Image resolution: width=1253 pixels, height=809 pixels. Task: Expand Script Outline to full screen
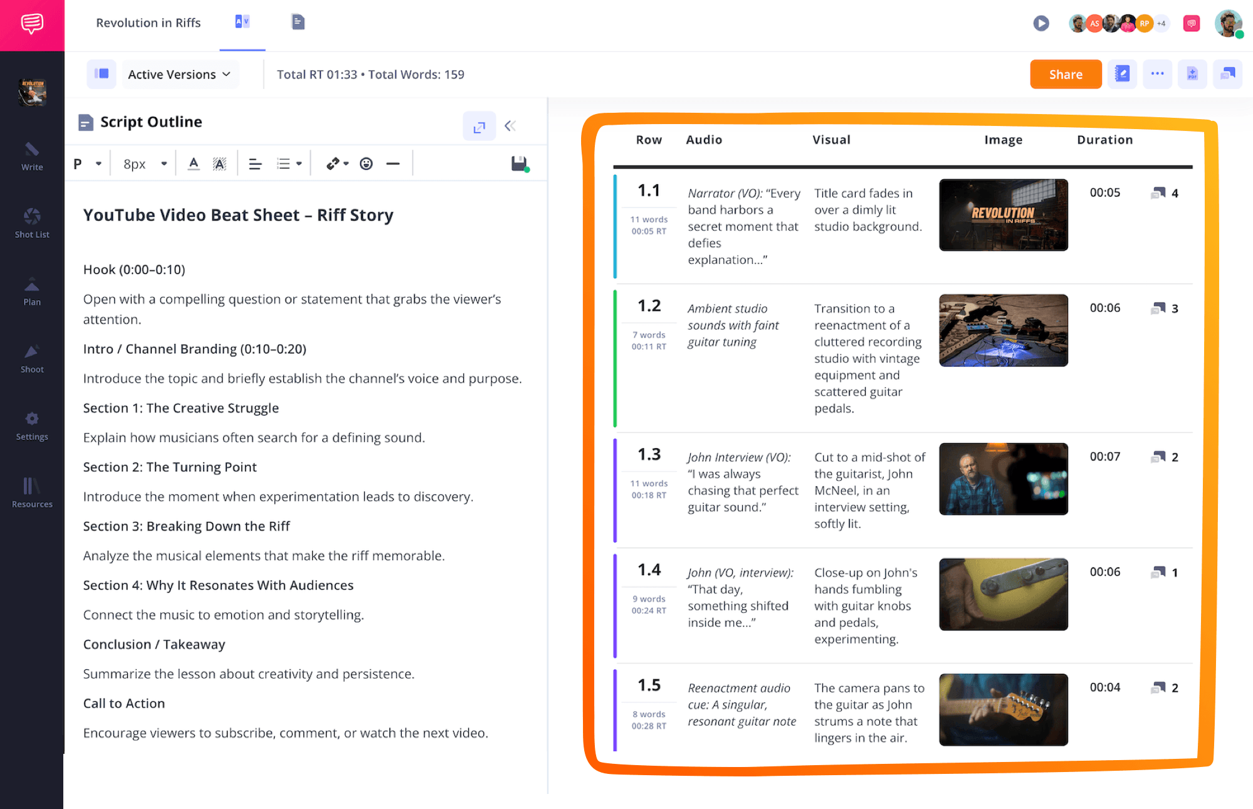point(479,126)
